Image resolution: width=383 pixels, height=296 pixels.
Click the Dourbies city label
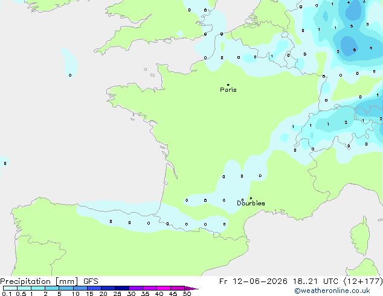pyautogui.click(x=251, y=203)
